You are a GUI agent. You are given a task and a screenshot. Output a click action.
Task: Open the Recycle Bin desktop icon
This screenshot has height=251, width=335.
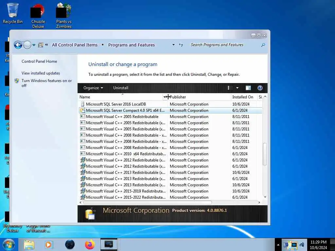point(13,13)
